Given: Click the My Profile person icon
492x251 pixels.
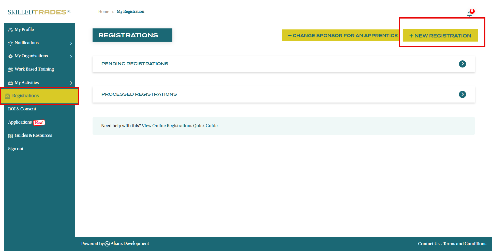Looking at the screenshot, I should (10, 30).
